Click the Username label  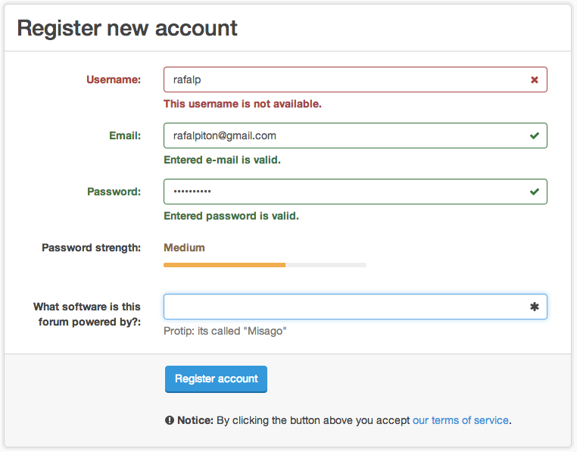point(114,79)
